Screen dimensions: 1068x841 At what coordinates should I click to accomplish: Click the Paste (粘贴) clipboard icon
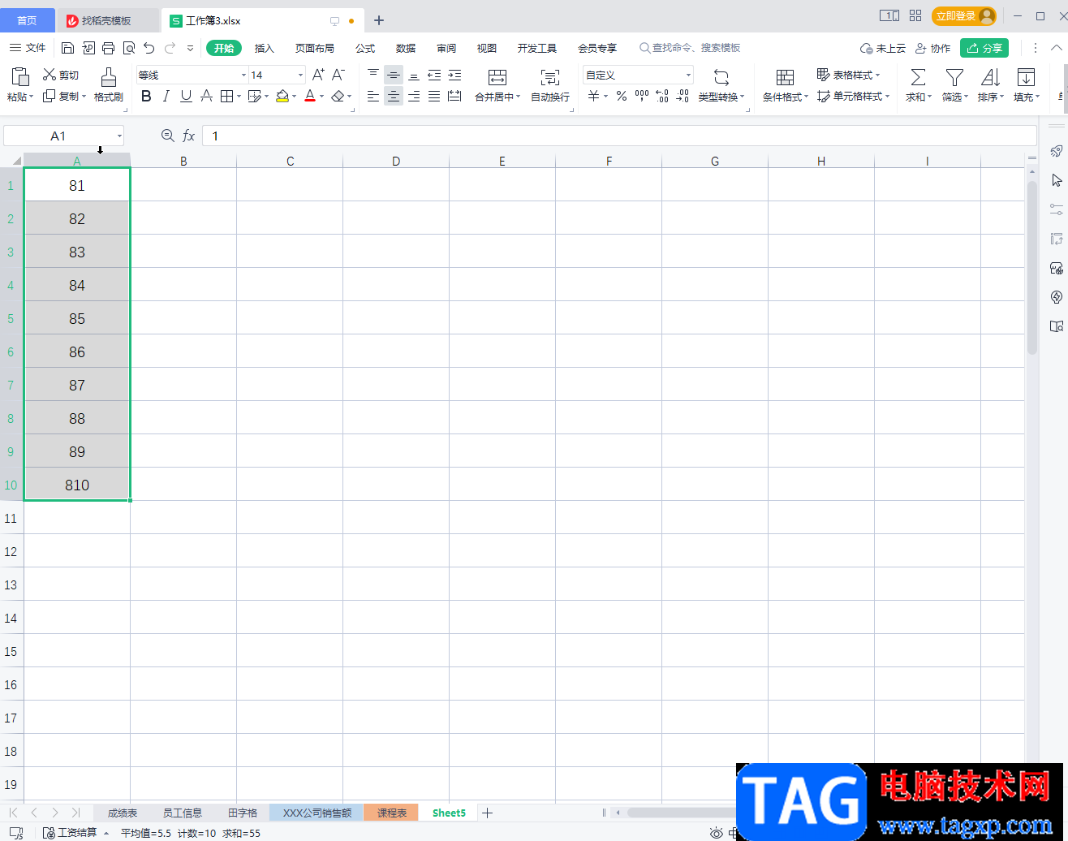pyautogui.click(x=21, y=77)
